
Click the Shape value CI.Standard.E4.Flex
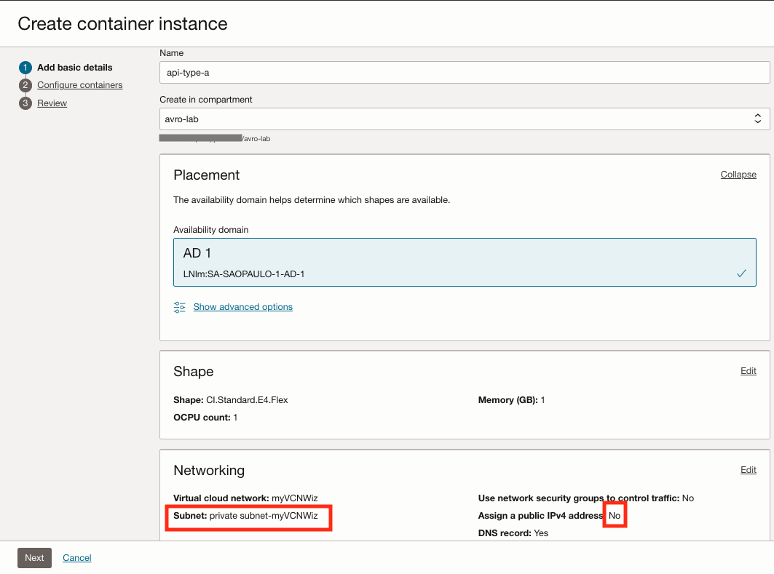point(247,400)
